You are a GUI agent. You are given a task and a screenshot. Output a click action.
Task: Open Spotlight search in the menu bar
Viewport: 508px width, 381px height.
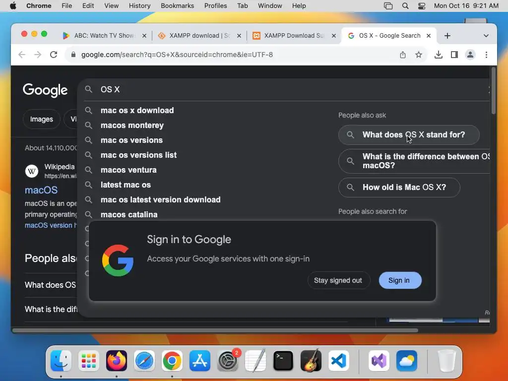click(405, 6)
